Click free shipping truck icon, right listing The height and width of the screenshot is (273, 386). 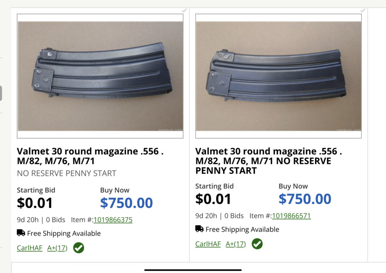tap(199, 229)
